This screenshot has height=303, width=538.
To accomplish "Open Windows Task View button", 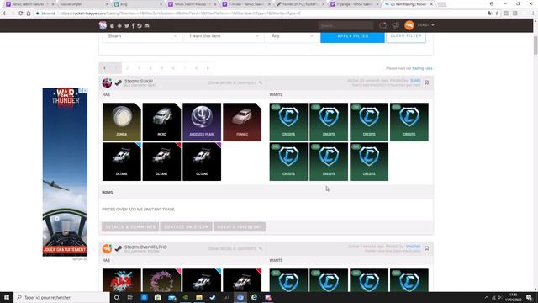I will pyautogui.click(x=130, y=297).
